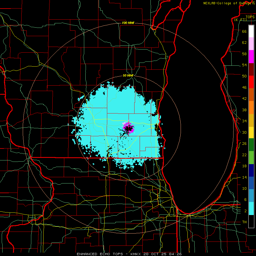The height and width of the screenshot is (256, 256).
Task: Click the '30' legend value
Action: click(244, 132)
